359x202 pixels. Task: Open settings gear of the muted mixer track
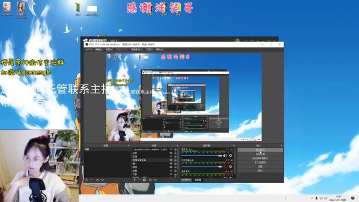(x=231, y=167)
